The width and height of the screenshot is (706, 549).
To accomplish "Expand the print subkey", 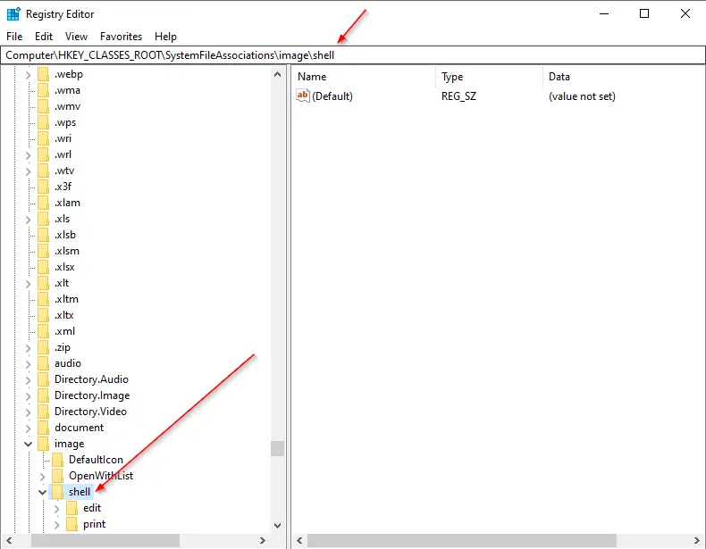I will (x=56, y=525).
